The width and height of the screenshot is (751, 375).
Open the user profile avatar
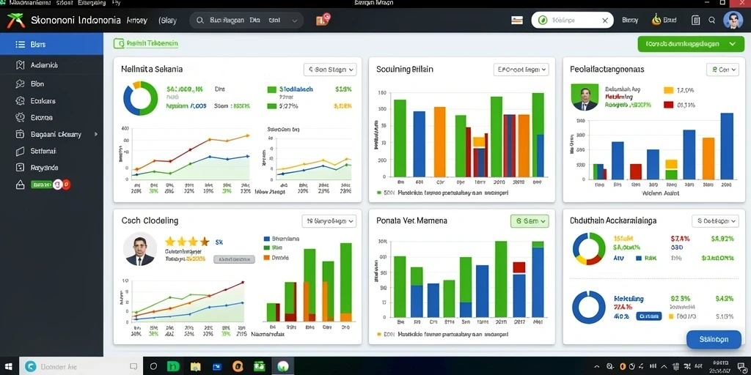click(x=733, y=20)
